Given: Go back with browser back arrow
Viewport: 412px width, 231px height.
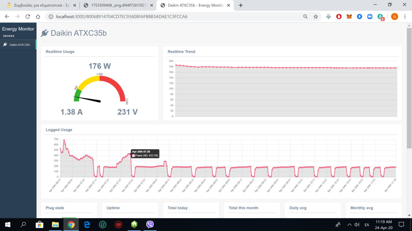Looking at the screenshot, I should pos(7,17).
